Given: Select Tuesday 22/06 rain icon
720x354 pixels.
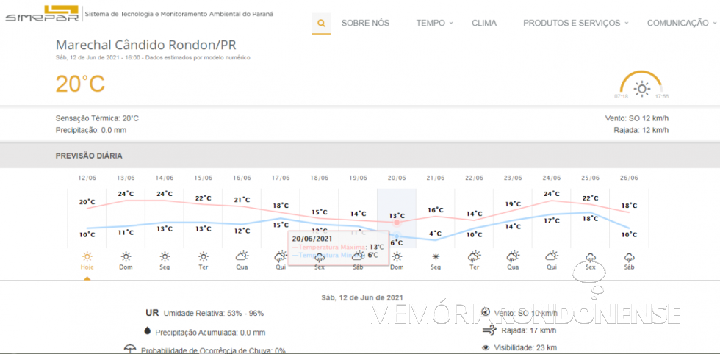Looking at the screenshot, I should [x=474, y=256].
